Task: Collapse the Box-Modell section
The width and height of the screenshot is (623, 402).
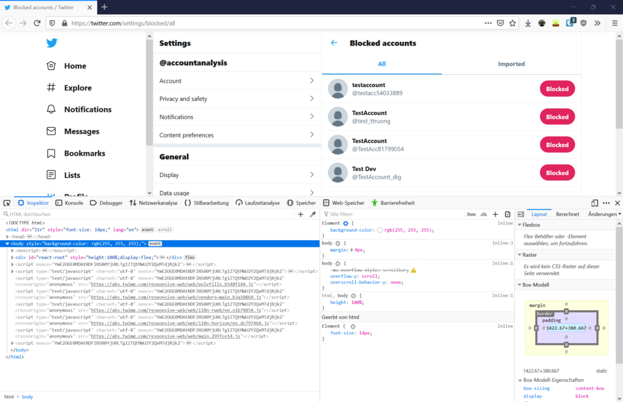Action: click(520, 285)
